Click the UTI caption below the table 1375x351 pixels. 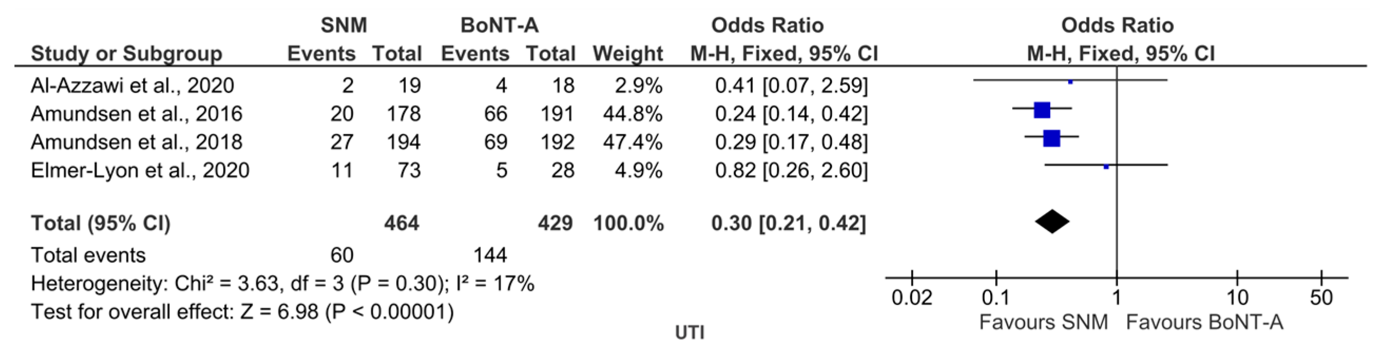coord(690,333)
